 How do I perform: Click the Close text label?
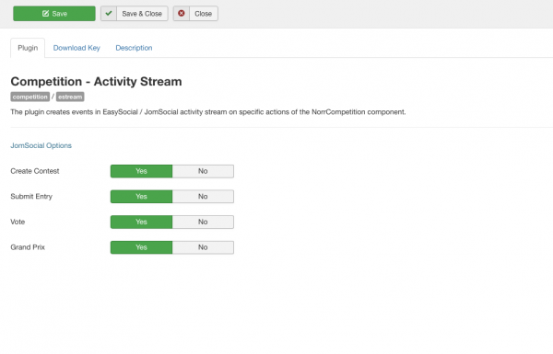pos(203,14)
